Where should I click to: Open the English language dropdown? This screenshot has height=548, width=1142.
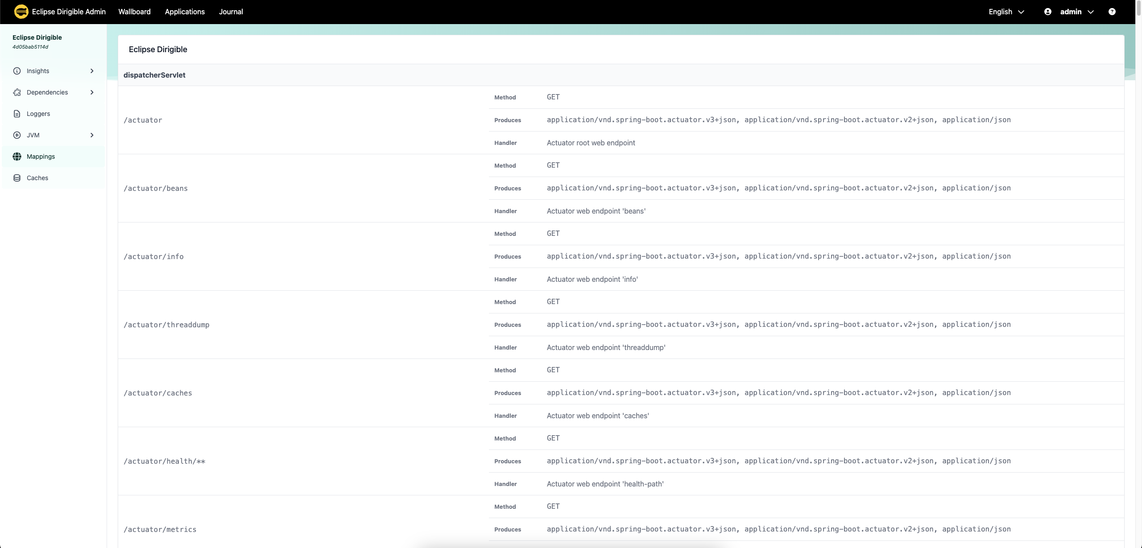pyautogui.click(x=1006, y=12)
